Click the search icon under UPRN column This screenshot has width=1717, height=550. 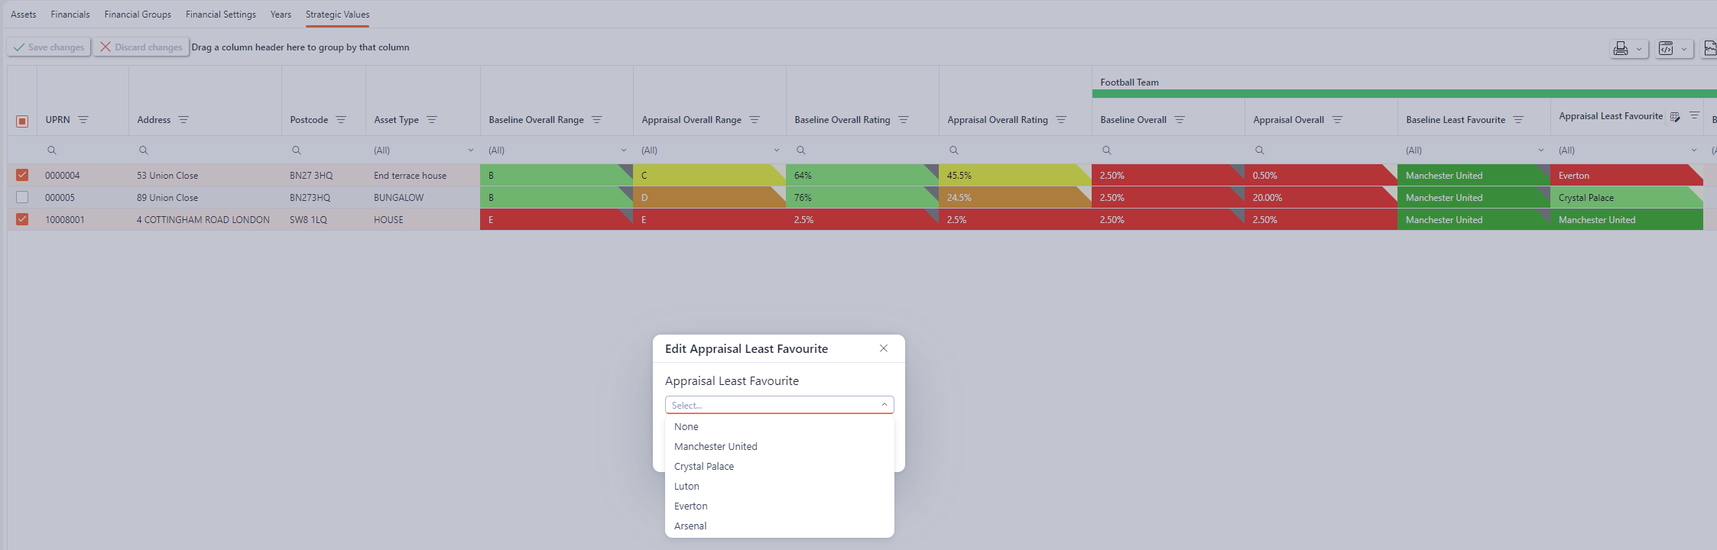point(51,150)
